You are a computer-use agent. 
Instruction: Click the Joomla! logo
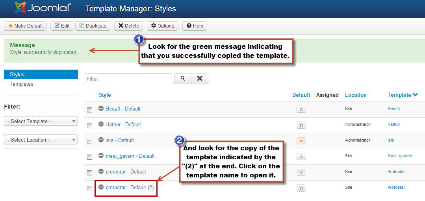pyautogui.click(x=43, y=8)
